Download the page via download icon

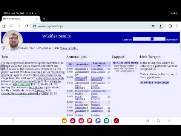(161, 26)
